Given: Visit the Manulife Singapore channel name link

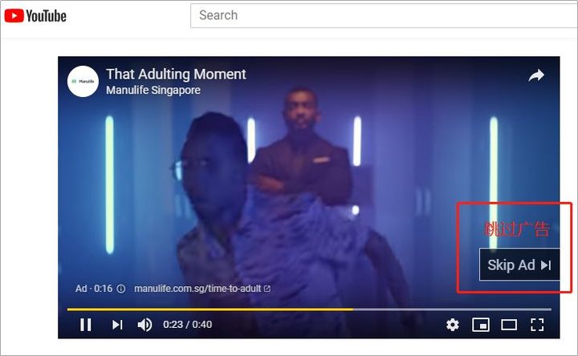Looking at the screenshot, I should (x=153, y=90).
